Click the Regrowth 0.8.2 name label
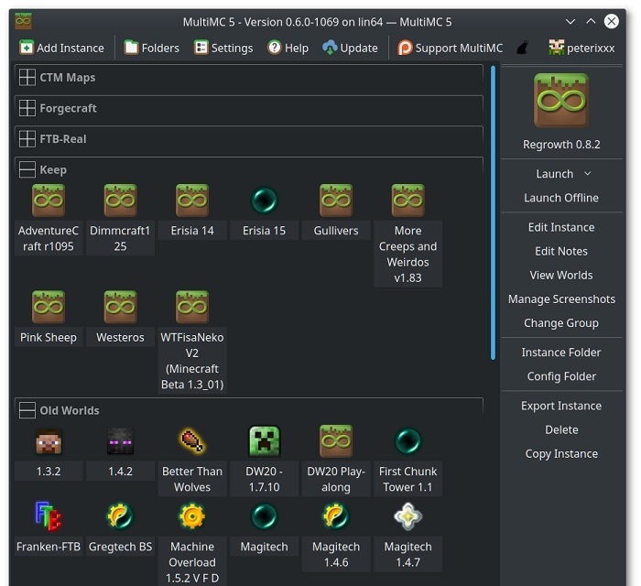This screenshot has height=586, width=641. 561,145
